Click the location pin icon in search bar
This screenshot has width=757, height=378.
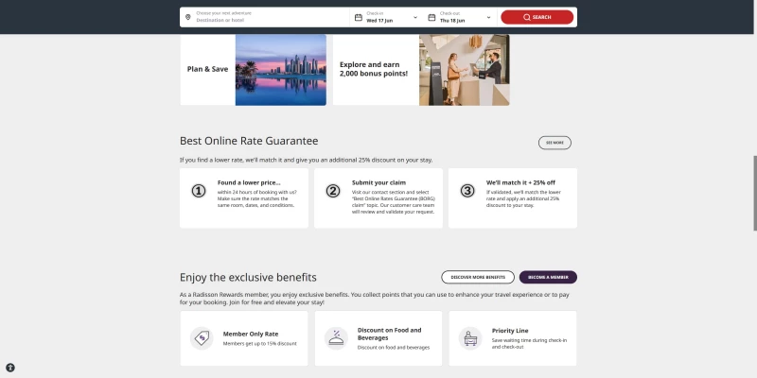(187, 17)
